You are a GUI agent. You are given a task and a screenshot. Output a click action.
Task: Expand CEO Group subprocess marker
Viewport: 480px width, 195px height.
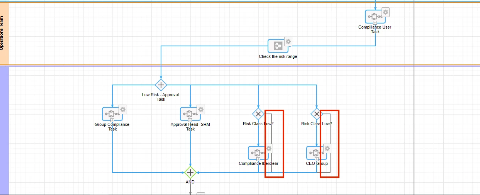(x=317, y=159)
